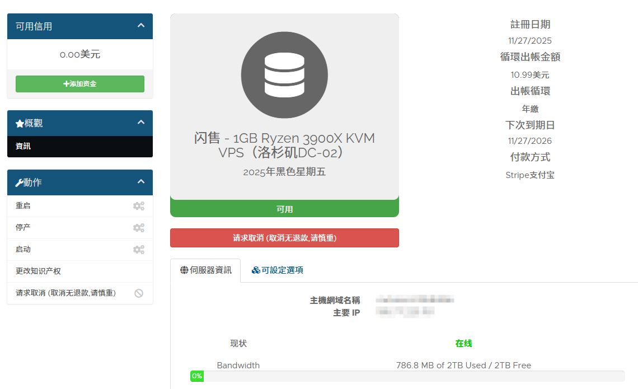The height and width of the screenshot is (389, 638).
Task: Click the ban icon beside 请求取消 in sidebar
Action: click(139, 293)
